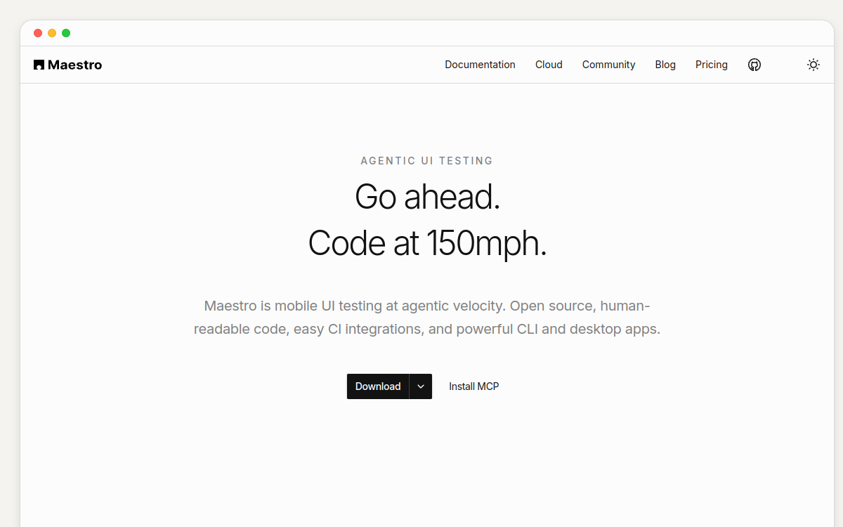This screenshot has width=843, height=527.
Task: Click the green maximize window button
Action: pos(66,33)
